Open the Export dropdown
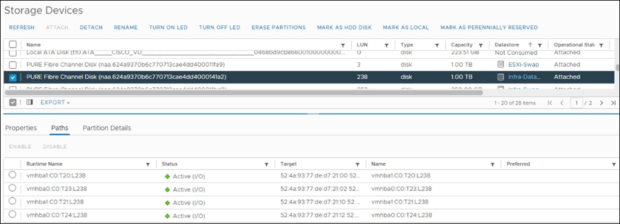The image size is (620, 224). (x=55, y=102)
